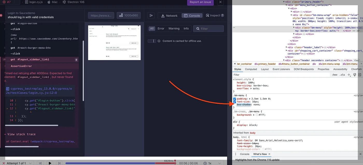
Task: Click the Mac apple icon
Action: point(49,2)
